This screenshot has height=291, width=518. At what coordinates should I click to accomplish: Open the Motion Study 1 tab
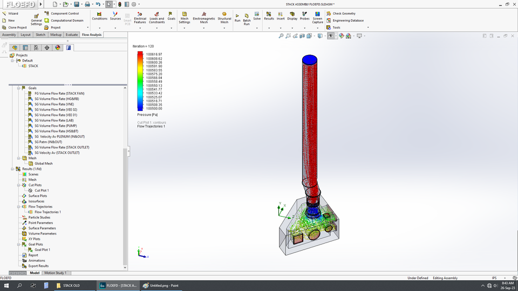55,273
